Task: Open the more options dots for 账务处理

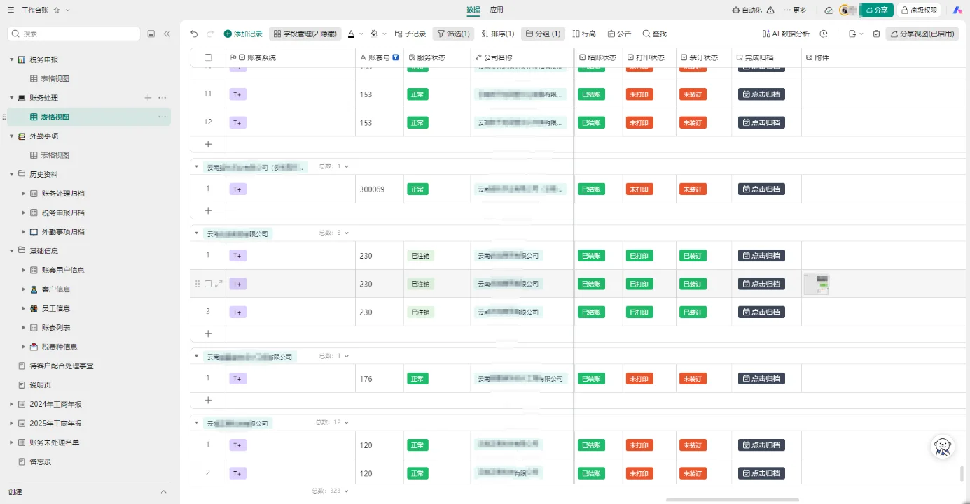Action: 162,98
